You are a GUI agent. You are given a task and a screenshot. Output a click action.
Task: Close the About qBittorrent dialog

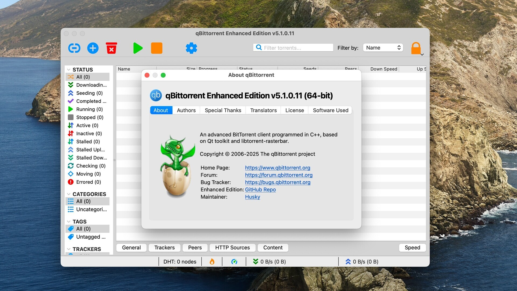[x=147, y=75]
